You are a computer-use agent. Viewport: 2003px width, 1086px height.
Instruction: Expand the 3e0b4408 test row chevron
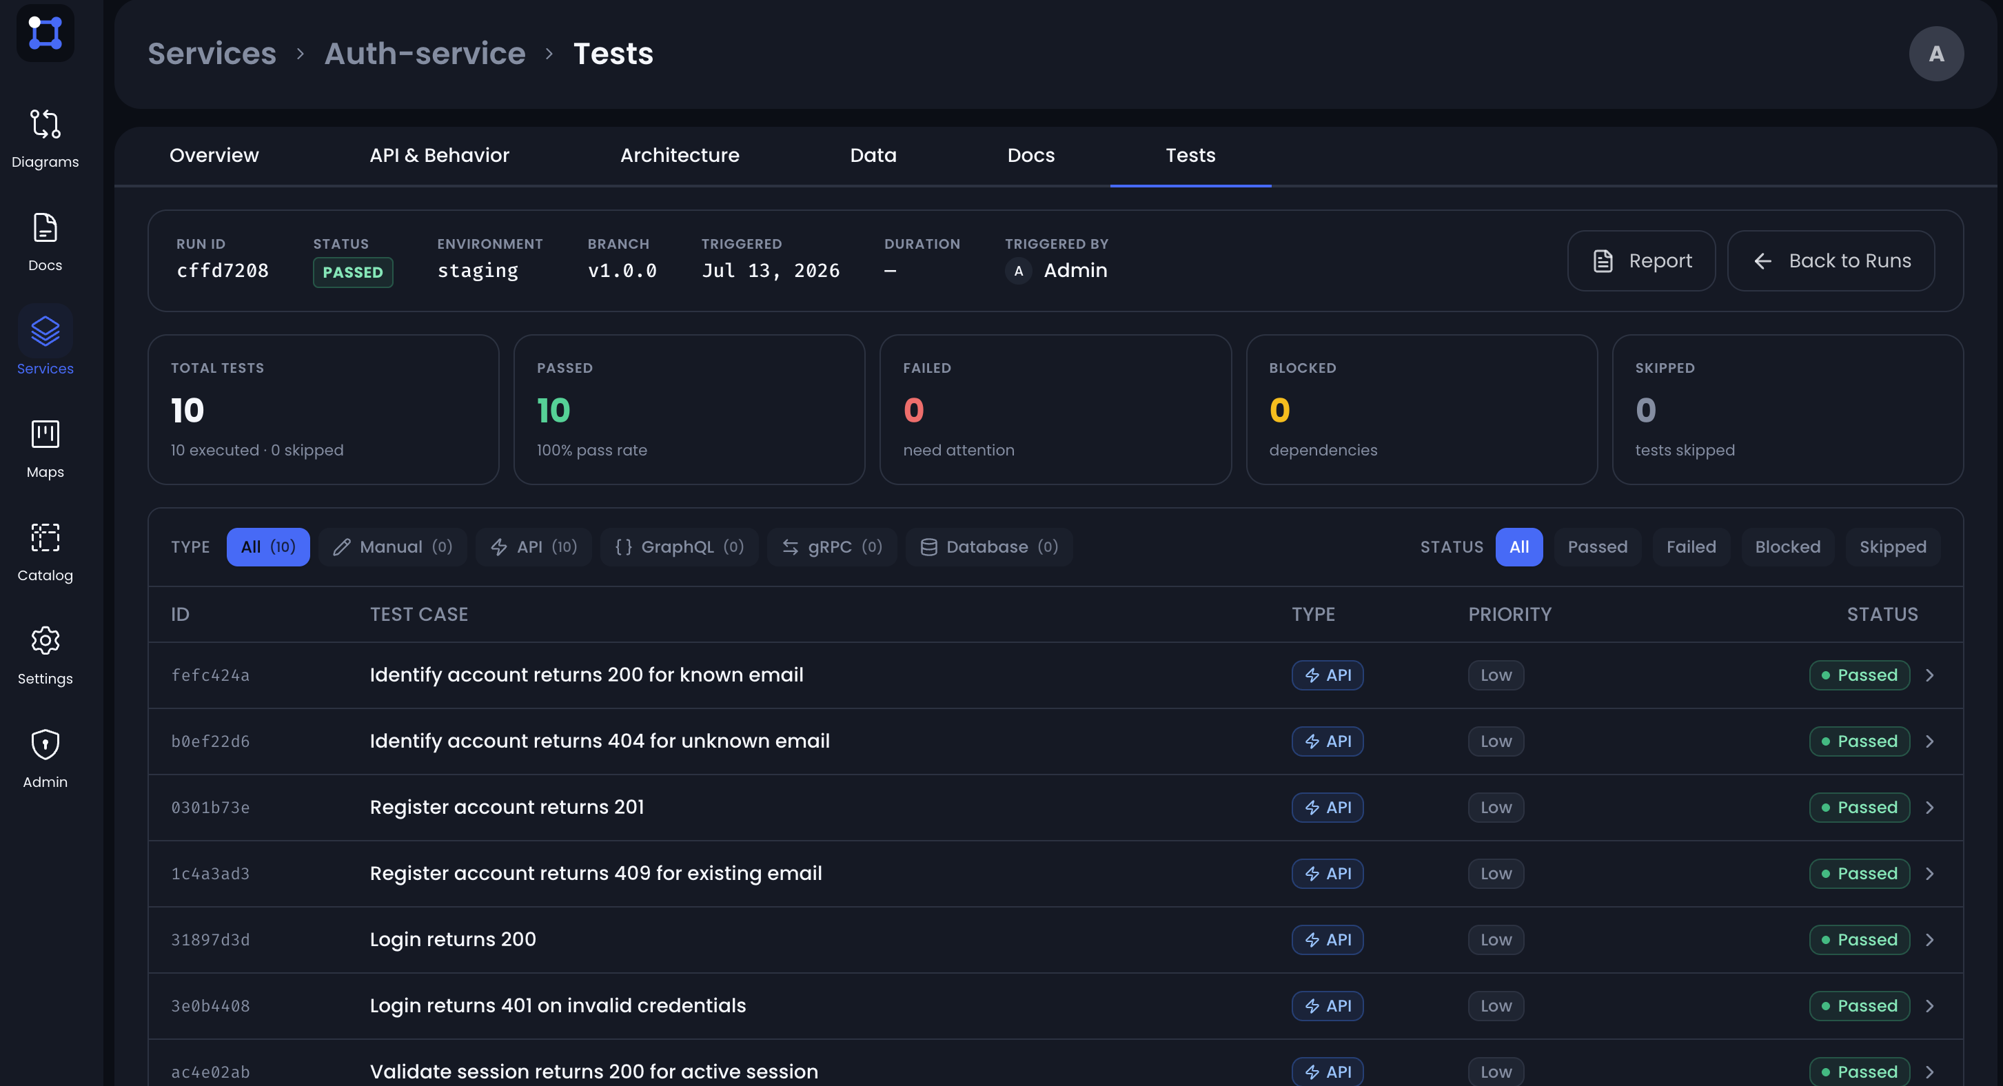coord(1929,1006)
